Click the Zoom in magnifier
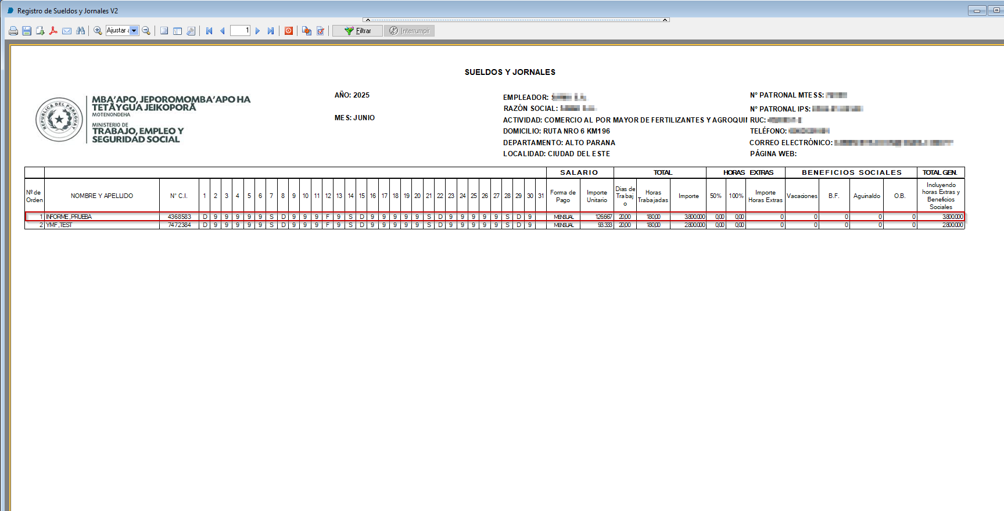This screenshot has width=1004, height=511. point(98,31)
